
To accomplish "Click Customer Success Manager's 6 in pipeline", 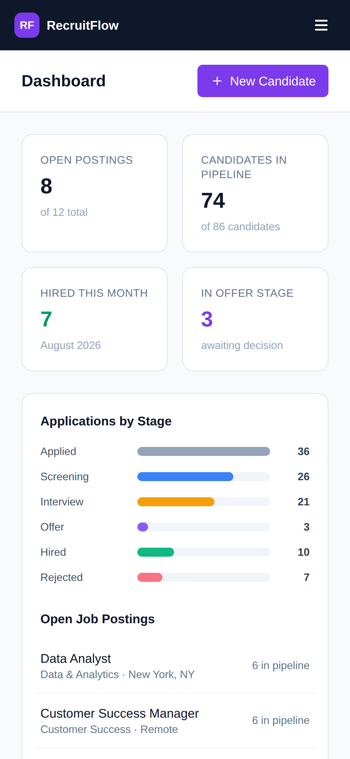I will tap(281, 720).
